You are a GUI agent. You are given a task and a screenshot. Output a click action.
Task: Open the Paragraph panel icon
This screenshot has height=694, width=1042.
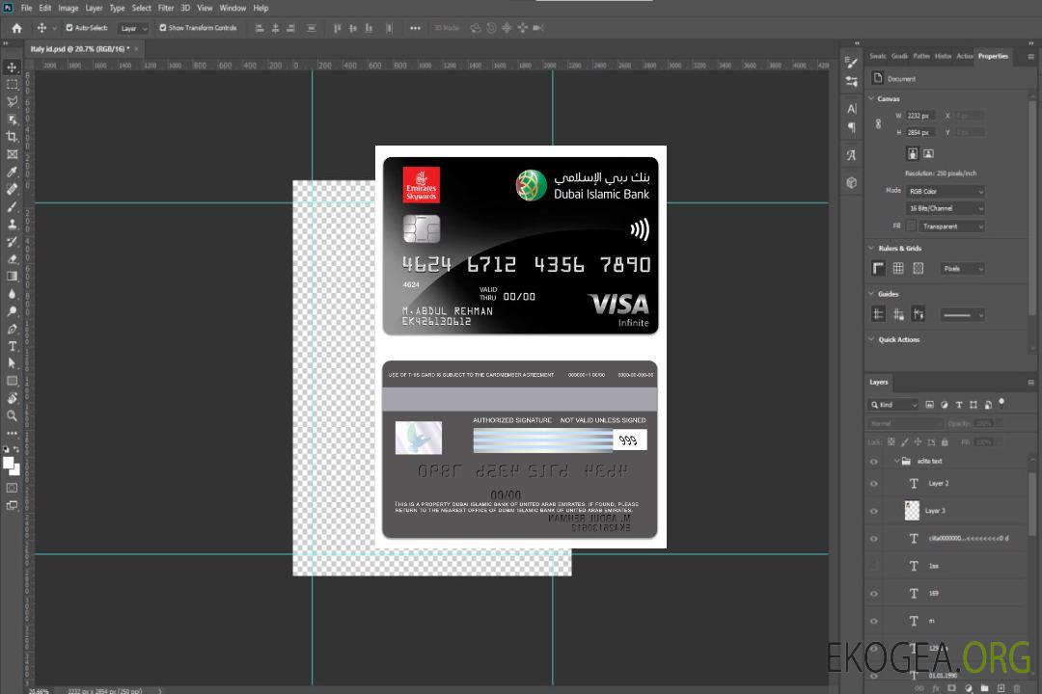pyautogui.click(x=852, y=127)
